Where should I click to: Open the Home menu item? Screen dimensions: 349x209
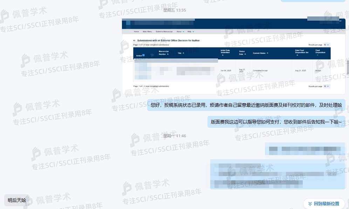click(x=136, y=32)
